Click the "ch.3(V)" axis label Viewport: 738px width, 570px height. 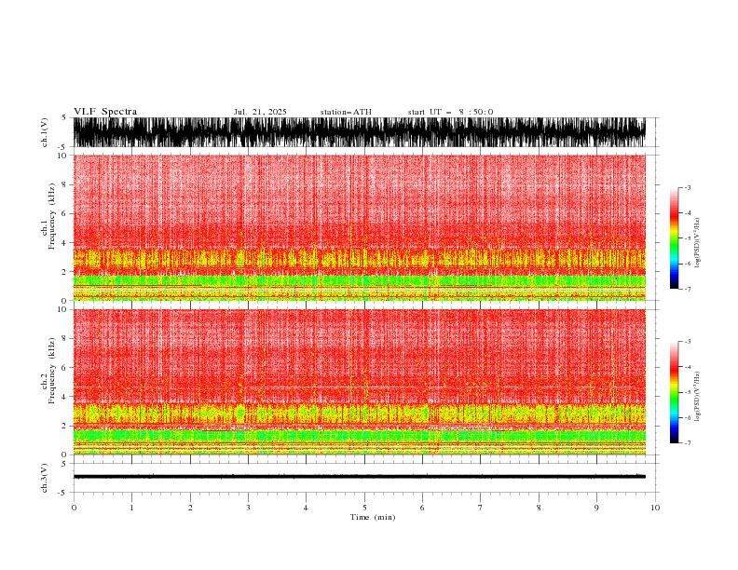45,478
